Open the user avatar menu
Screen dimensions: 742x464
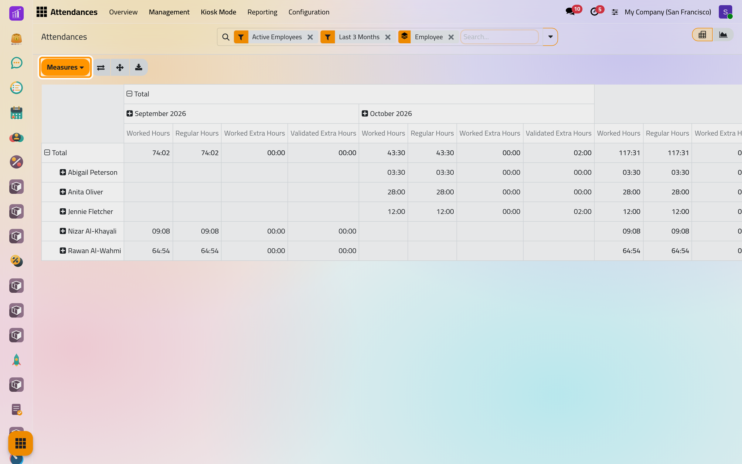725,12
